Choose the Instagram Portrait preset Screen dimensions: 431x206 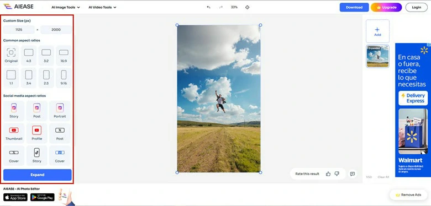point(60,111)
